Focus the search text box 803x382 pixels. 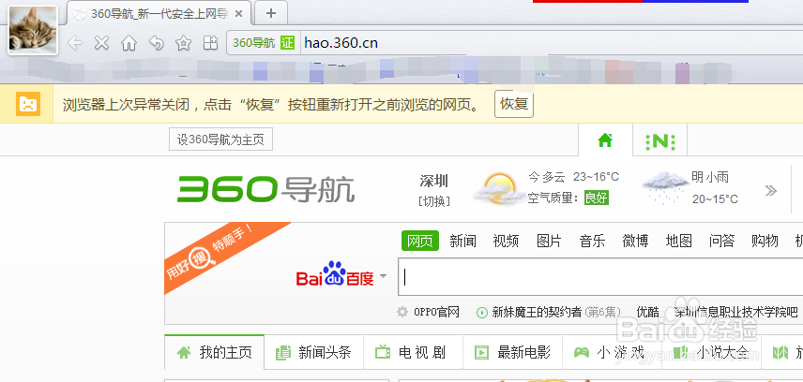pos(600,276)
